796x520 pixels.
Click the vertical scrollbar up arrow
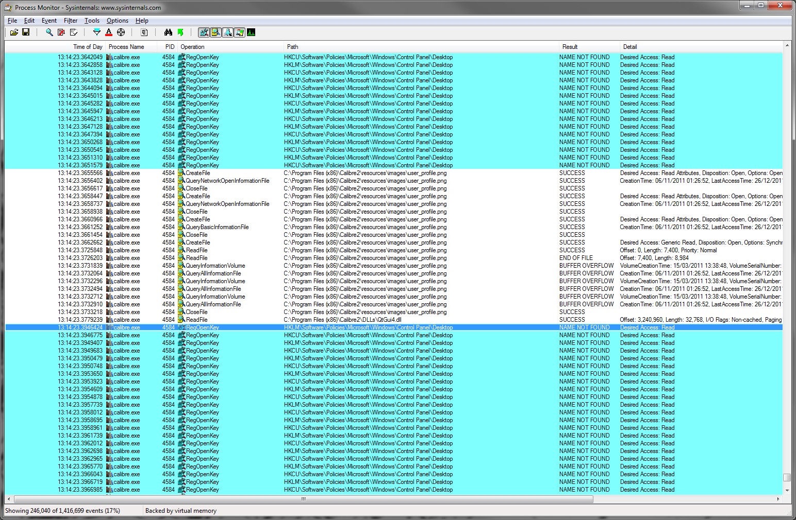pos(787,46)
